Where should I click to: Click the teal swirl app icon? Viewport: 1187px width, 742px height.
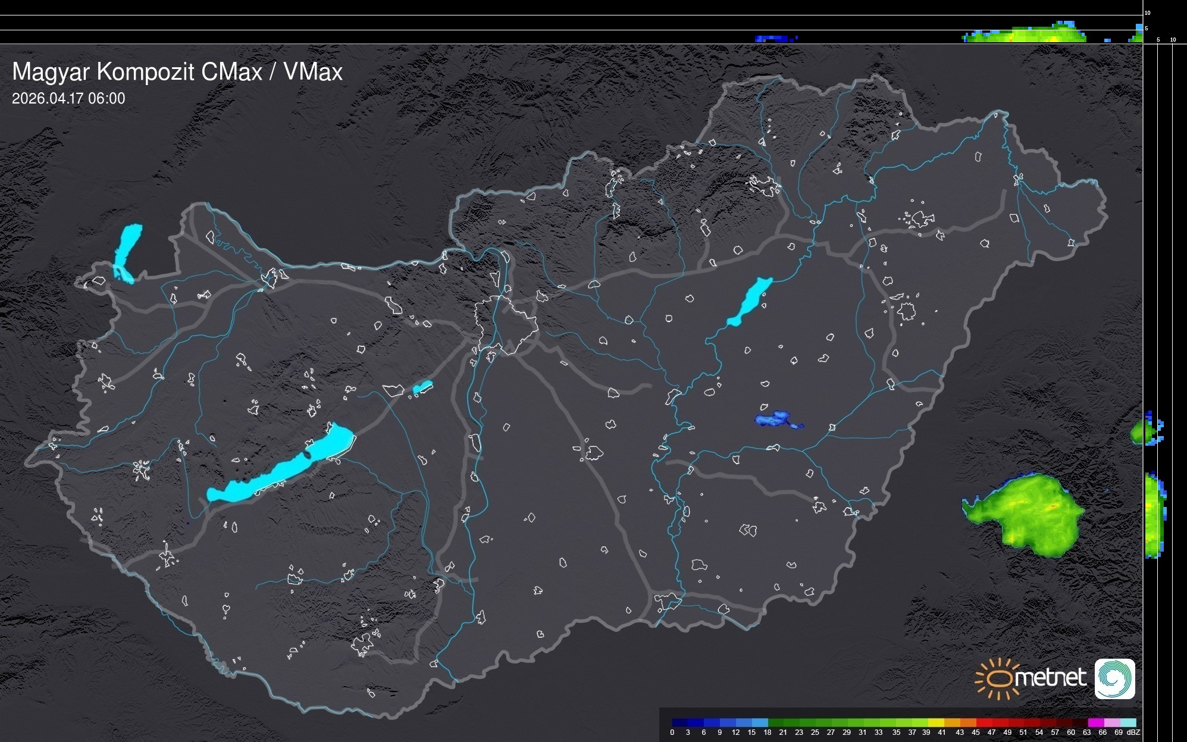point(1114,678)
